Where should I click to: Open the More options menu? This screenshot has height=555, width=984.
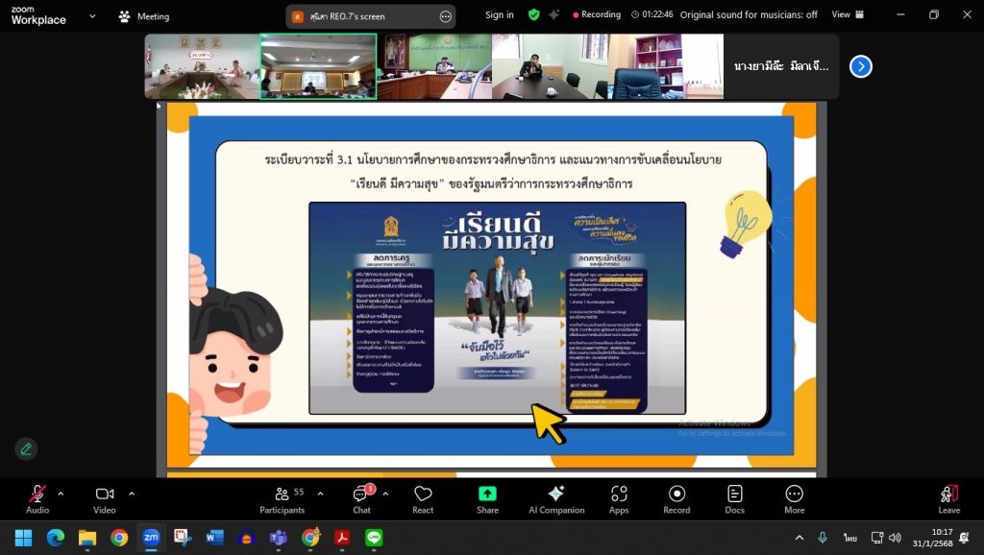(x=795, y=499)
